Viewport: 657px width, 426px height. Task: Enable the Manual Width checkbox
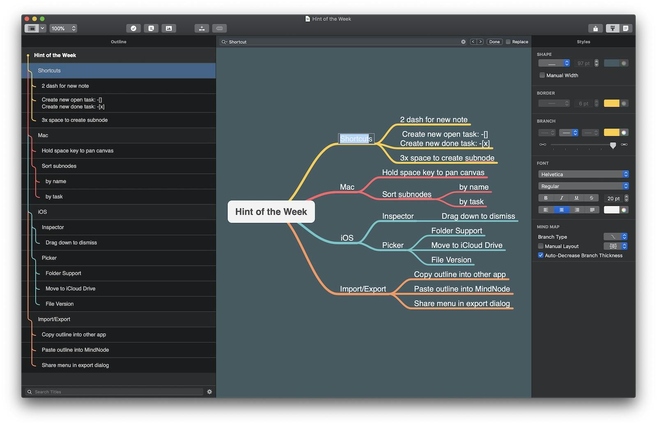click(x=542, y=75)
